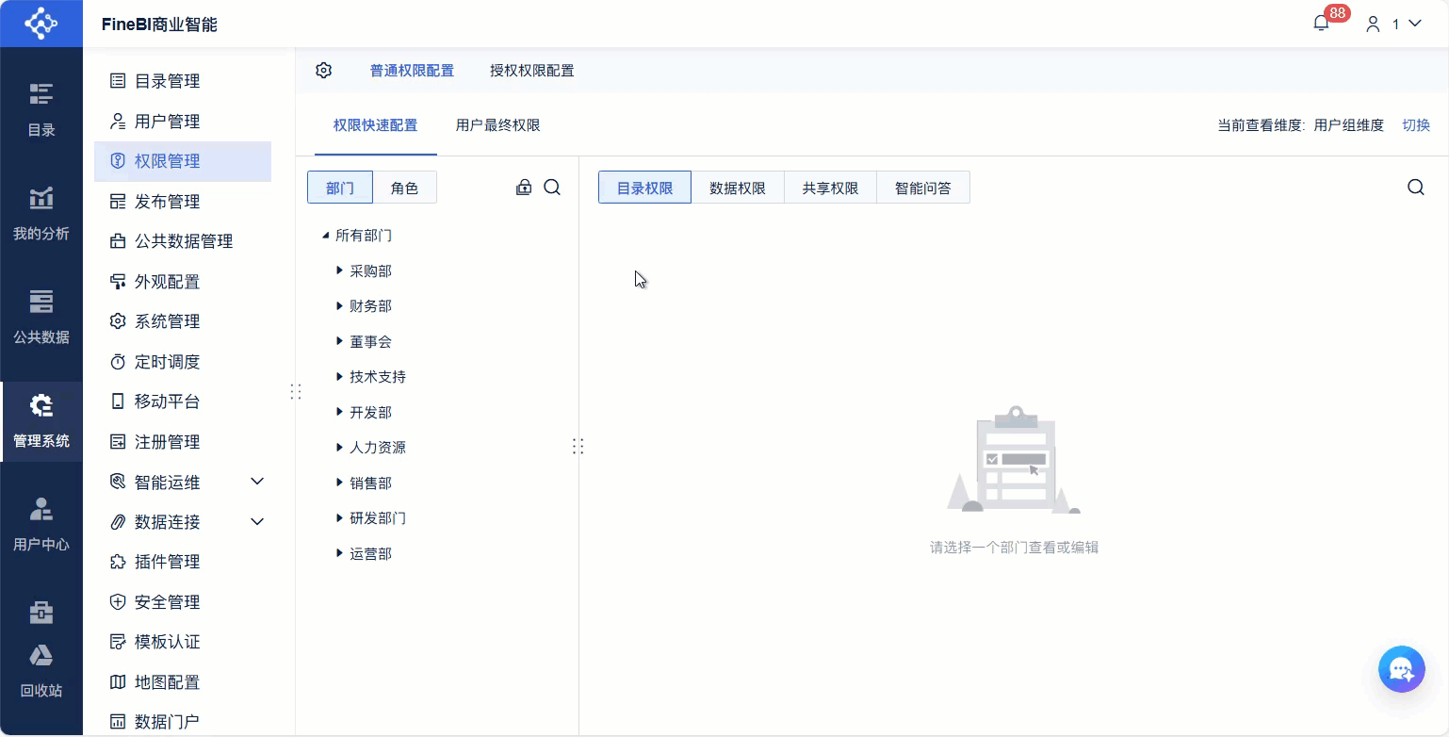This screenshot has height=737, width=1449.
Task: Click the 地图配置 map icon
Action: [118, 682]
